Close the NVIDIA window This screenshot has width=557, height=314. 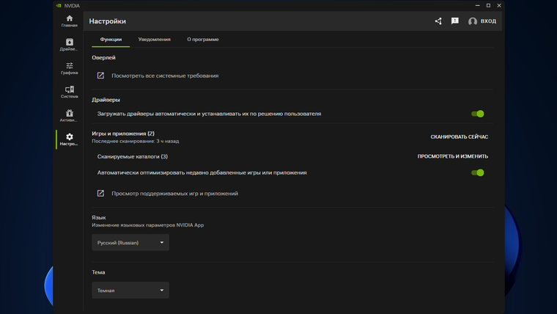(x=499, y=5)
